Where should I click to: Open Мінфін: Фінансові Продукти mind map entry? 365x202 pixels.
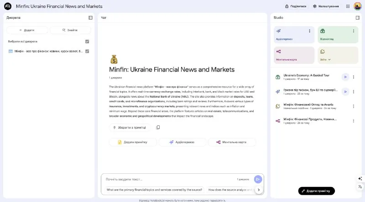pyautogui.click(x=310, y=121)
